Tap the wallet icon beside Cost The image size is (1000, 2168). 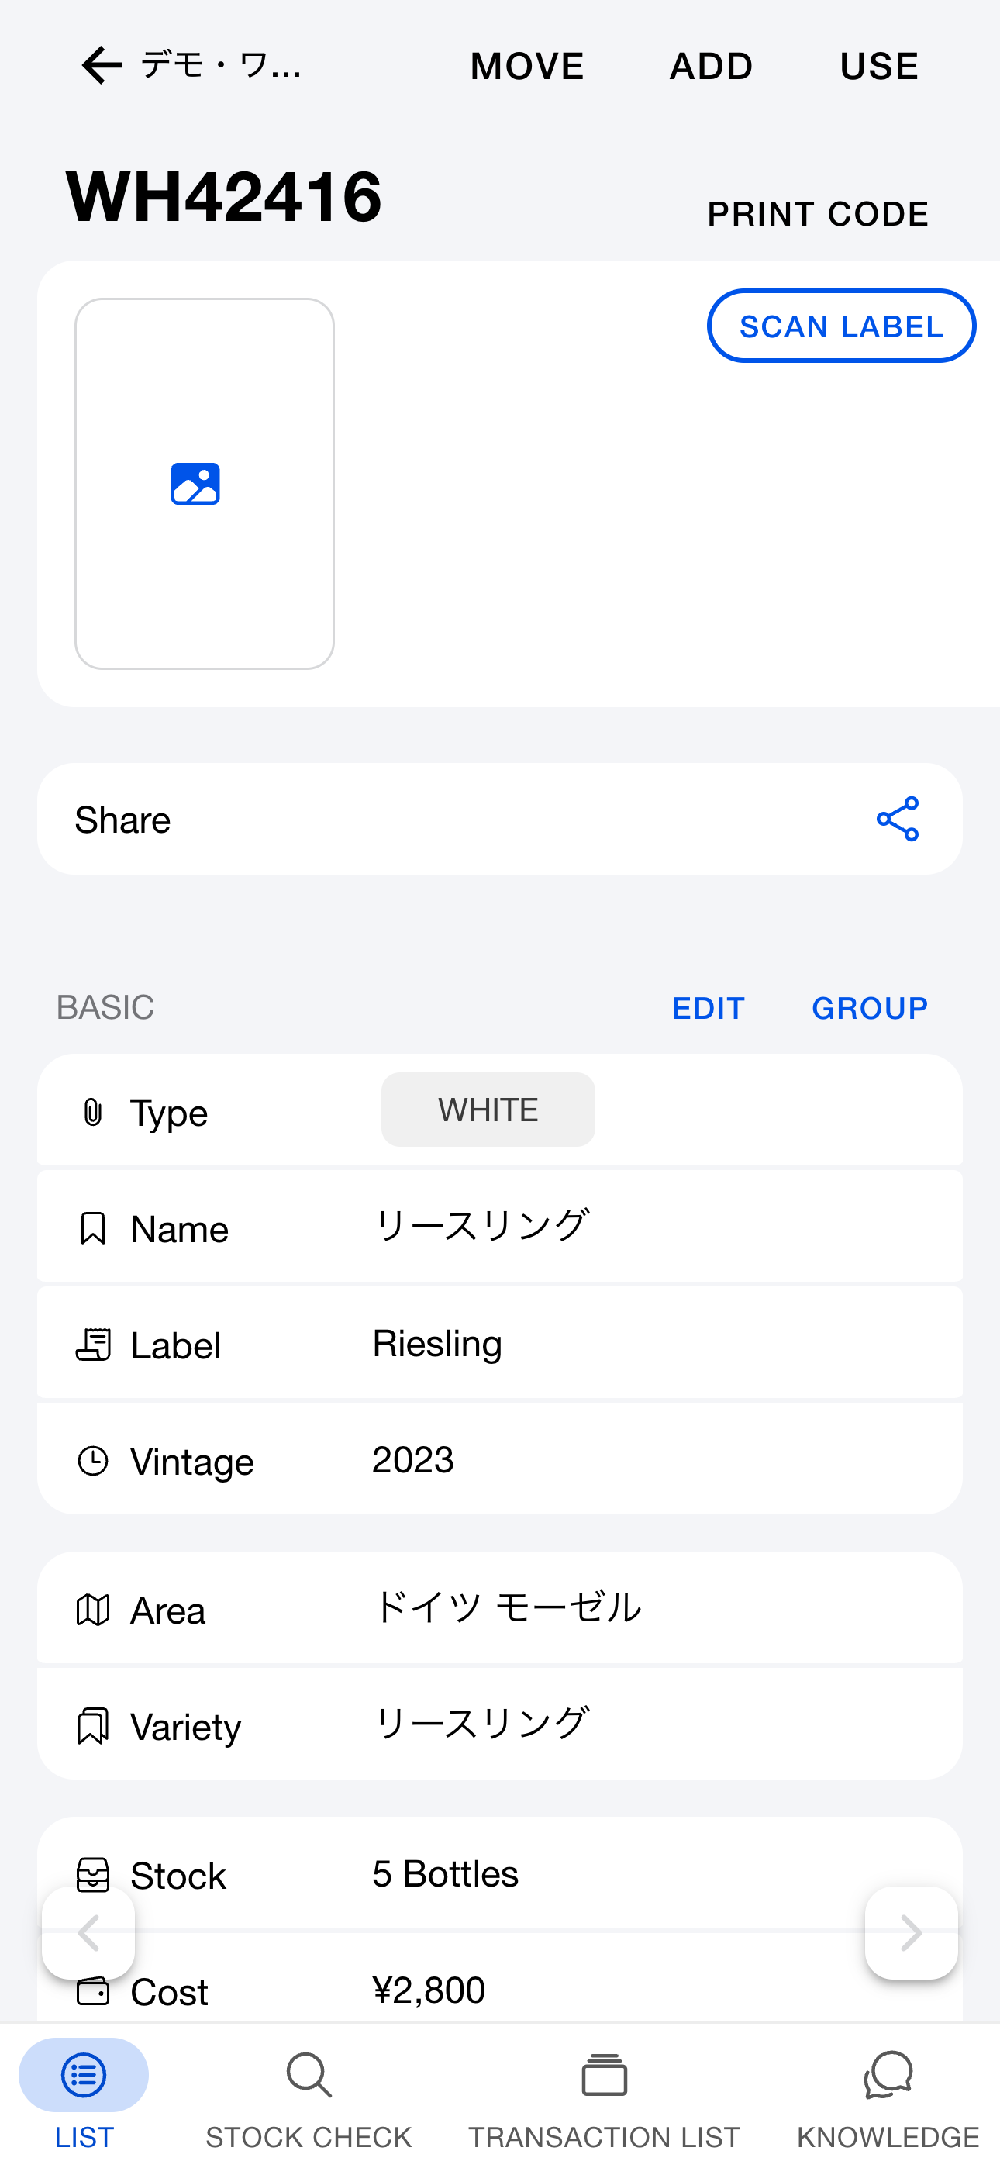(x=92, y=1991)
